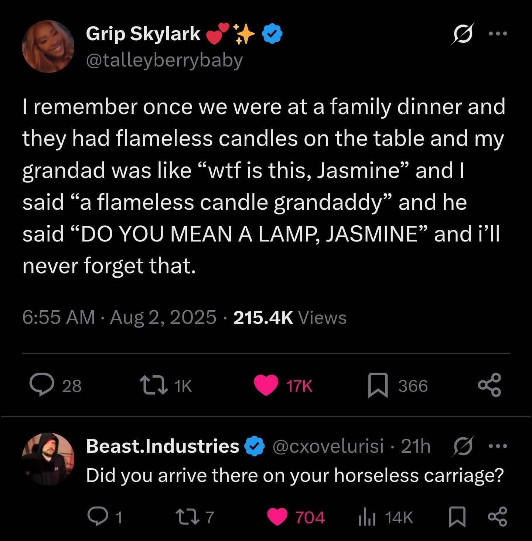Bookmark the main post with 366 saves
The image size is (532, 541).
[x=378, y=386]
